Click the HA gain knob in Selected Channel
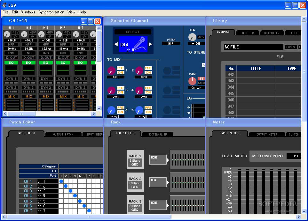The image size is (308, 221). (192, 37)
